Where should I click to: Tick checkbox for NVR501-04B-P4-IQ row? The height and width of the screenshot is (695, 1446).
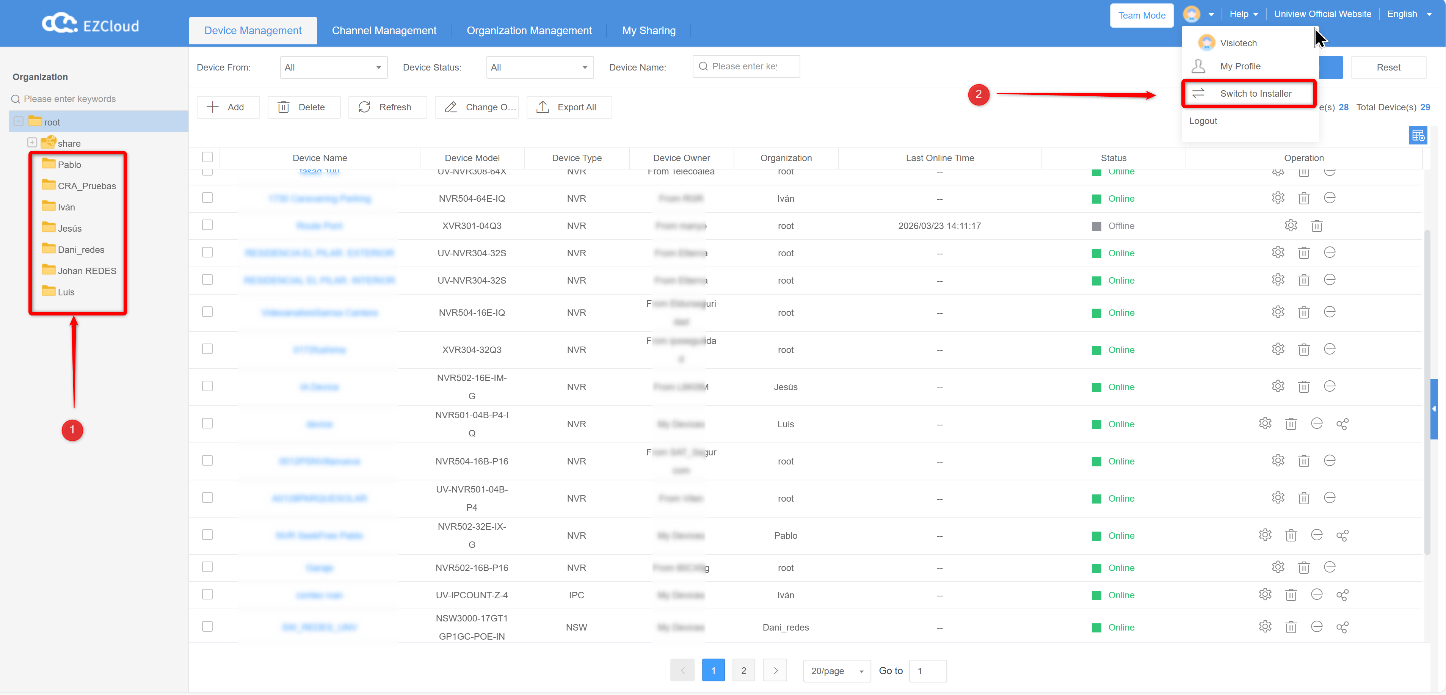point(207,423)
